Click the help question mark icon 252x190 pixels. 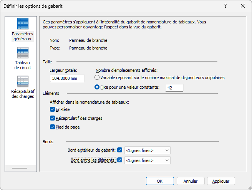click(225, 6)
